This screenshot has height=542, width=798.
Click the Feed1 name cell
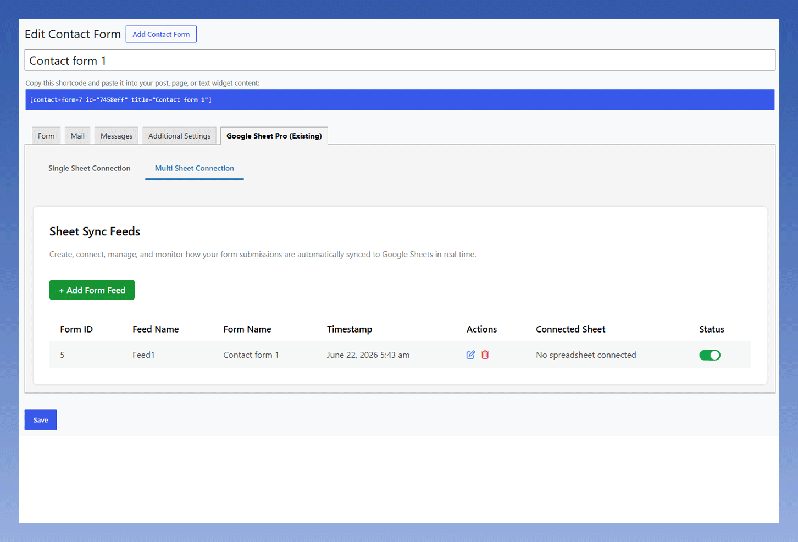pyautogui.click(x=143, y=355)
